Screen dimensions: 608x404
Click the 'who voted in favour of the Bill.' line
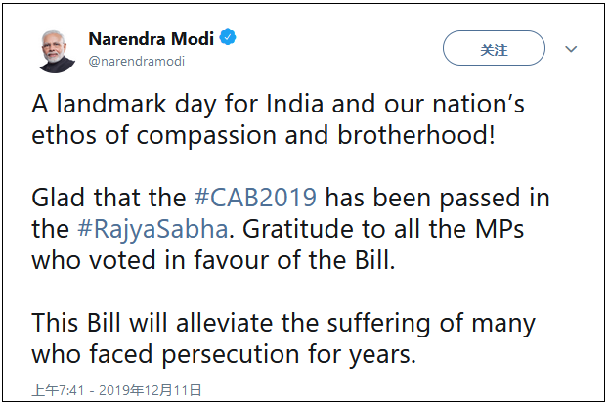230,261
